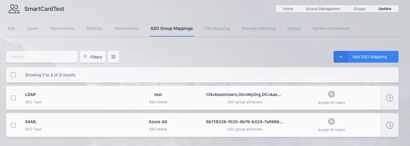Open the File Mapping tab
Screen dimensions: 410x146
(217, 28)
